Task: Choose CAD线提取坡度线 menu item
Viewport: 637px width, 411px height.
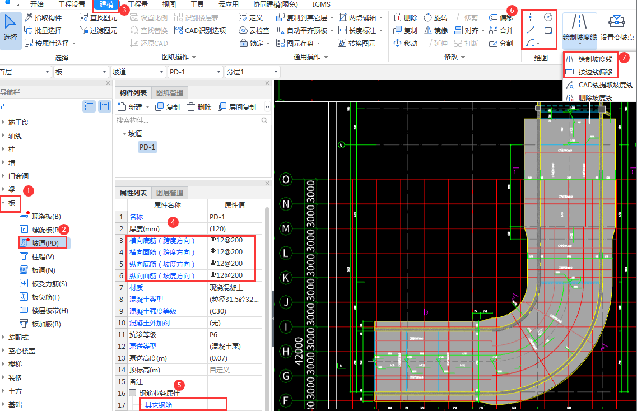Action: (x=599, y=85)
